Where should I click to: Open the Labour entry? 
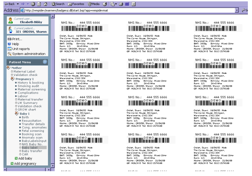23,96
